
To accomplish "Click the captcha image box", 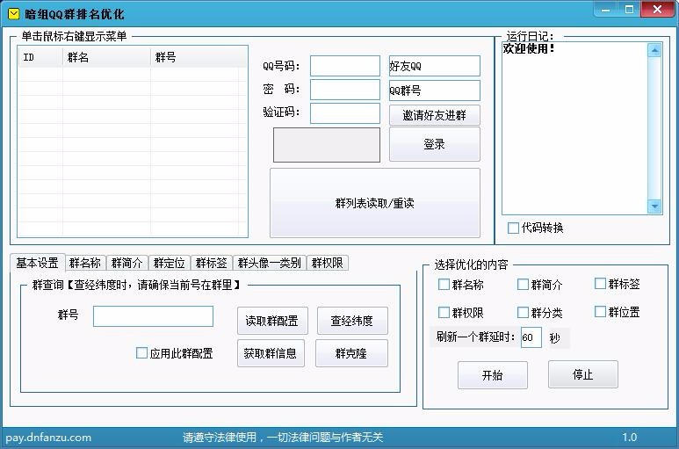I will pos(327,145).
